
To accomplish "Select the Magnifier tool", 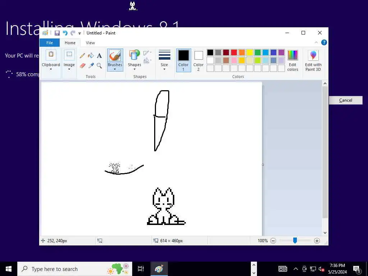I will click(99, 65).
